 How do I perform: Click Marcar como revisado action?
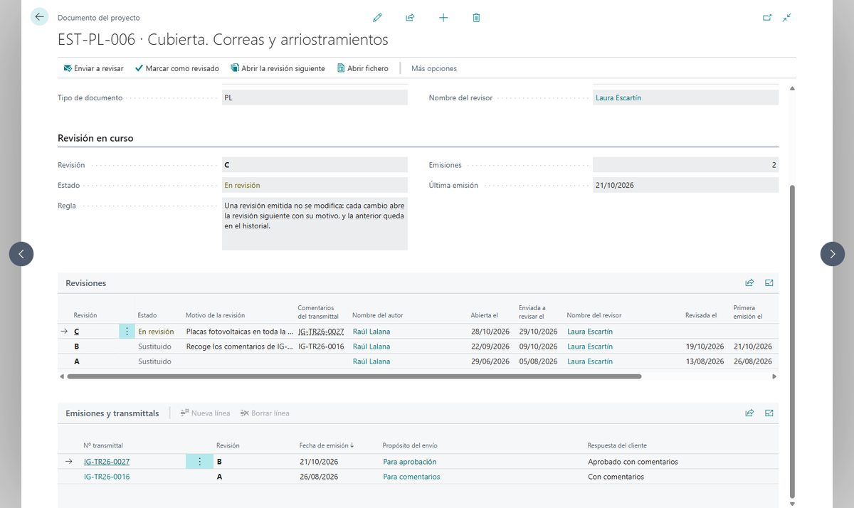(177, 68)
